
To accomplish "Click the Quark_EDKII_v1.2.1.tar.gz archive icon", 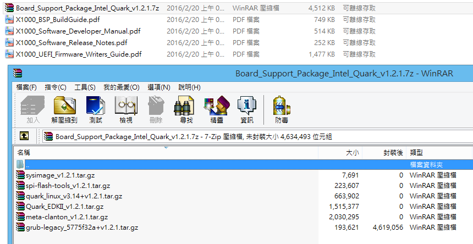I will tap(20, 206).
